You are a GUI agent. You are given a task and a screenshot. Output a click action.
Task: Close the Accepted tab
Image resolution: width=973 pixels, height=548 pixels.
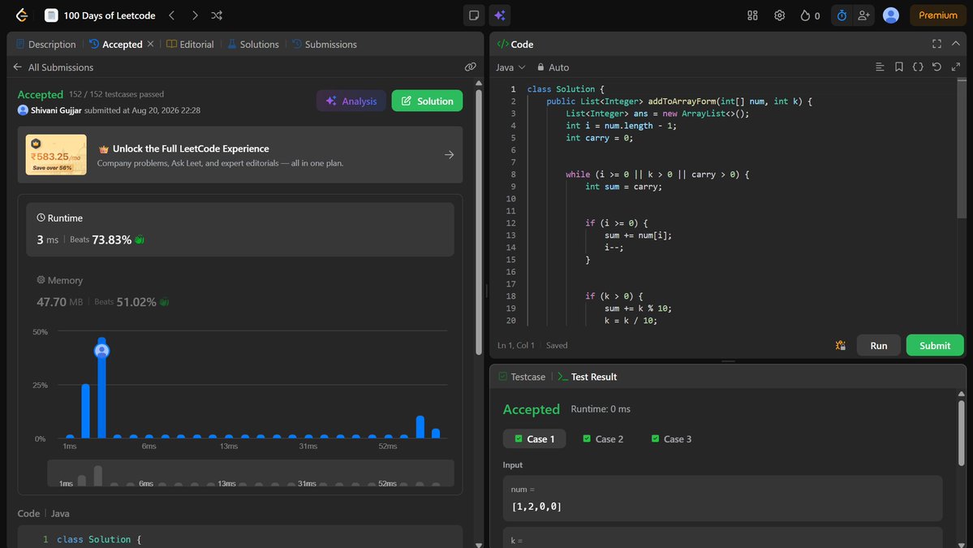tap(150, 44)
